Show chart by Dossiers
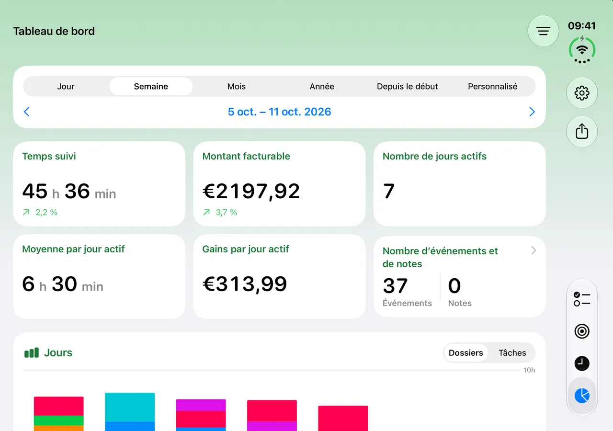Image resolution: width=613 pixels, height=431 pixels. [x=466, y=353]
